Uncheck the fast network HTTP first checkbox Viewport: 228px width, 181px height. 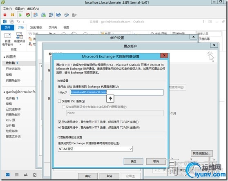[x=59, y=122]
